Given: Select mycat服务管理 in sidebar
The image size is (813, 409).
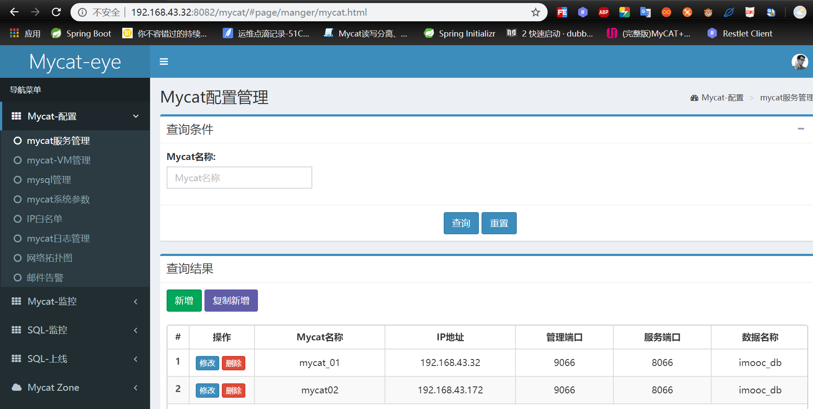Looking at the screenshot, I should coord(58,141).
